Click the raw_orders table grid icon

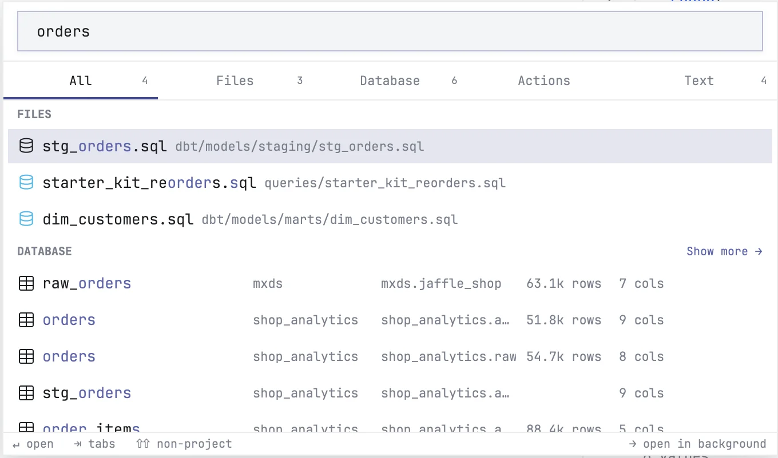coord(26,283)
